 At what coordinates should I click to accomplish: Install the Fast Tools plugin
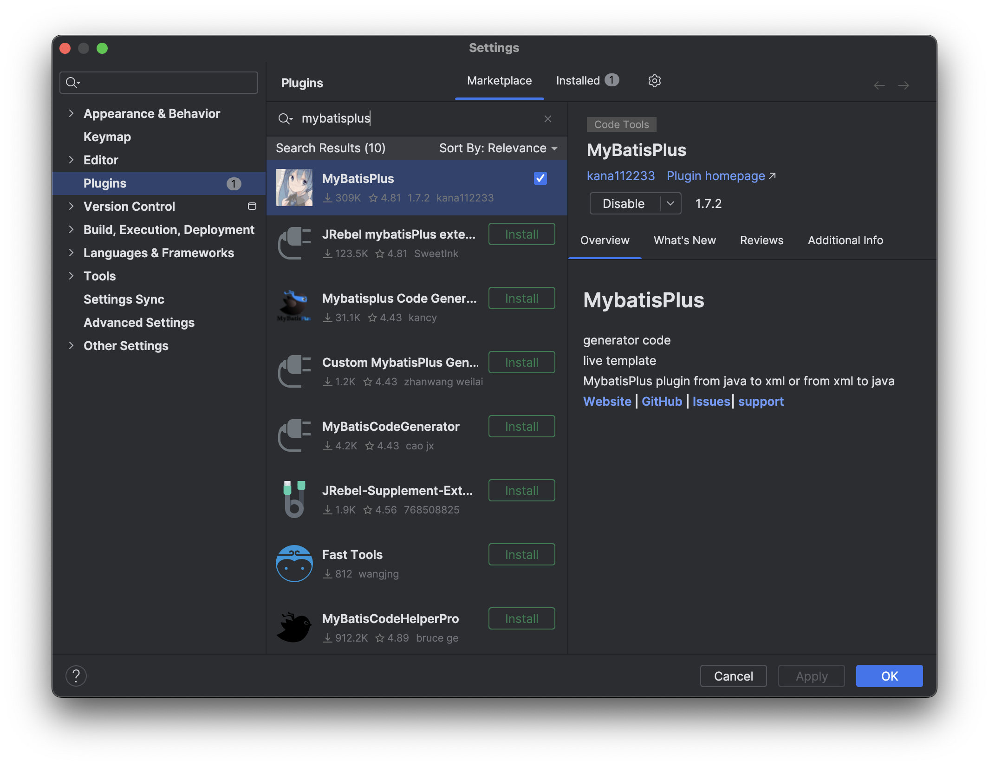click(x=521, y=554)
